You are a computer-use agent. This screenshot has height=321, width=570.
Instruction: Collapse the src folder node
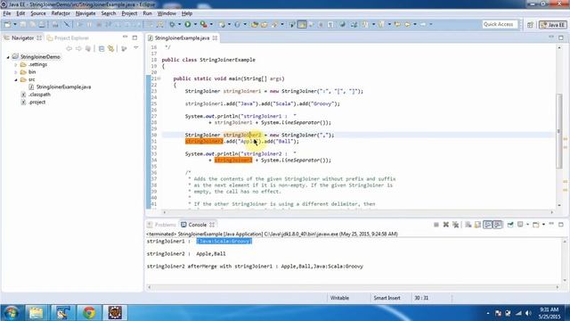pos(16,79)
